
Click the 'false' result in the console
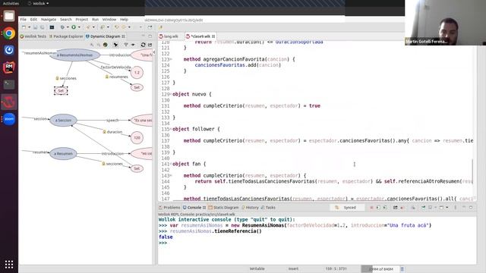coord(166,237)
